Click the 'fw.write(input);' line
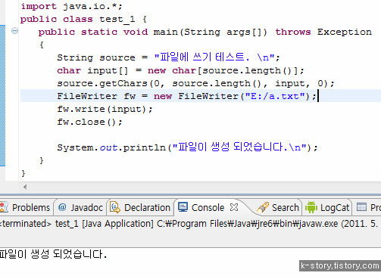The image size is (381, 279). click(105, 109)
